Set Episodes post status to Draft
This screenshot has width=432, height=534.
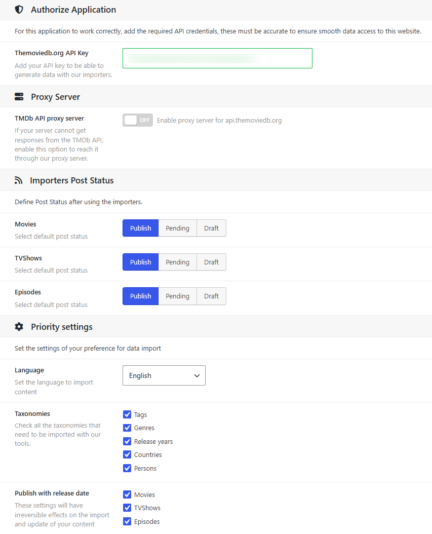211,296
